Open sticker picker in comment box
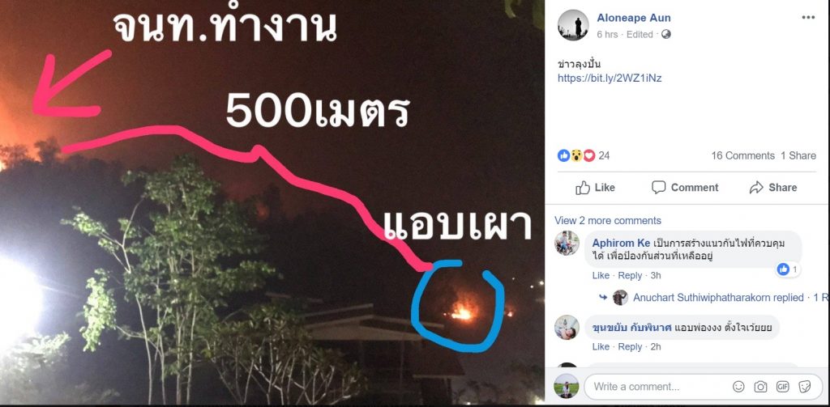 805,387
